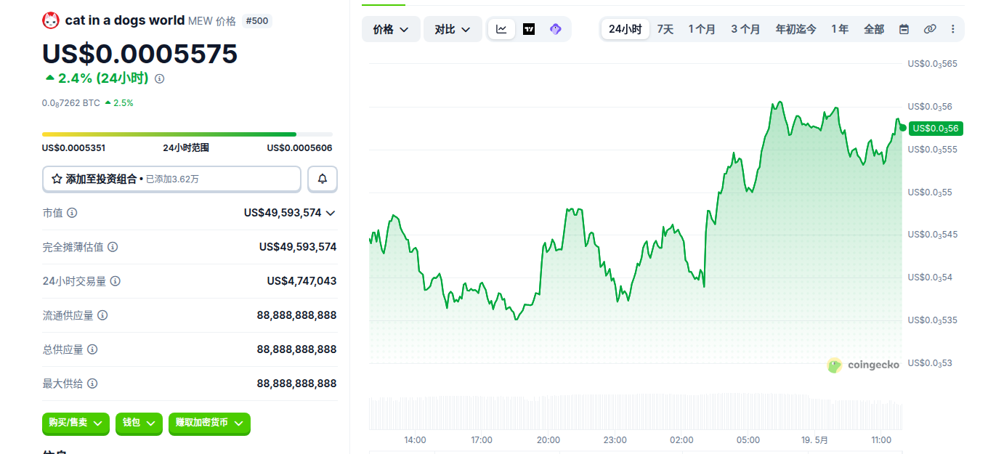Click the current price marker US$0.0₃56
988x454 pixels.
coord(936,129)
